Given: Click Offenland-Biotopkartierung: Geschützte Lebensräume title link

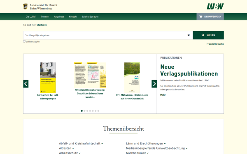Looking at the screenshot, I should pos(90,94).
